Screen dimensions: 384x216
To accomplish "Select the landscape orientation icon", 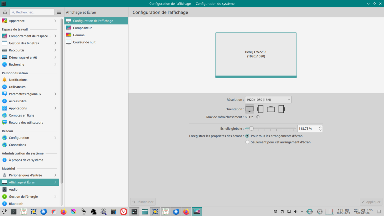I will [249, 109].
